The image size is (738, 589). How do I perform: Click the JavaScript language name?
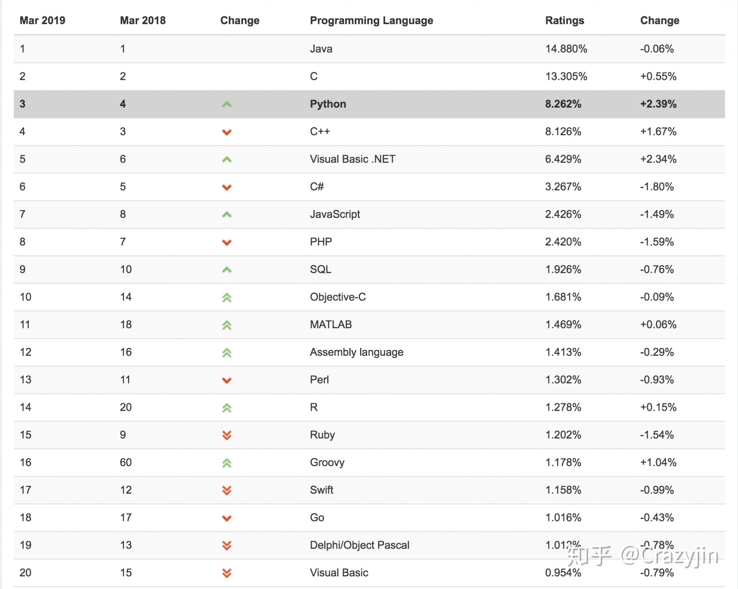(335, 214)
